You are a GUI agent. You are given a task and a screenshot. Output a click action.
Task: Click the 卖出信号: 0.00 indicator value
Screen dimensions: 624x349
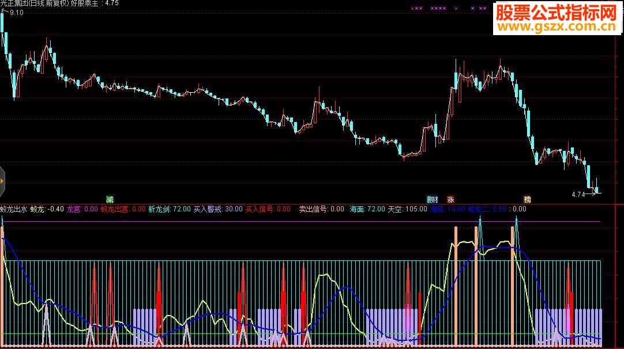tap(322, 209)
